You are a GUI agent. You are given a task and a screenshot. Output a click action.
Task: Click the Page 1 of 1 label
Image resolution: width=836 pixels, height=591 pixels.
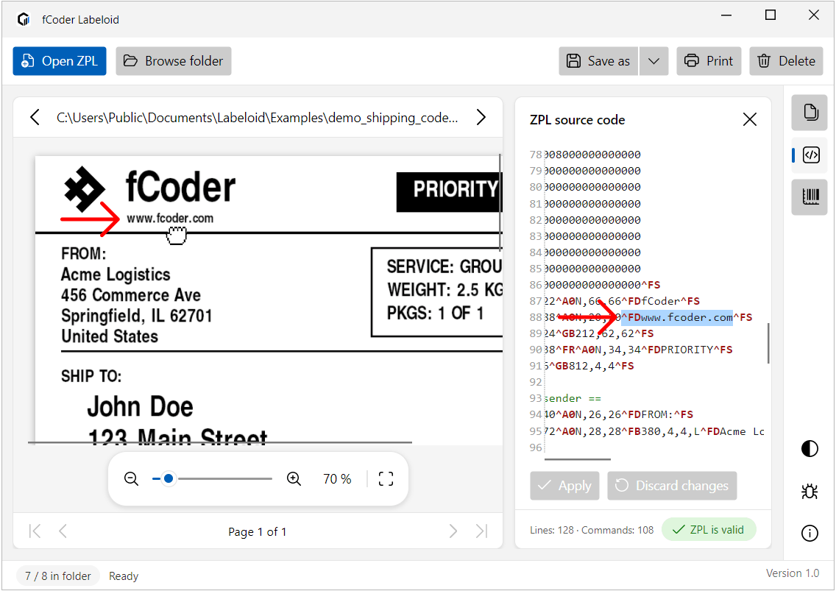[x=257, y=532]
